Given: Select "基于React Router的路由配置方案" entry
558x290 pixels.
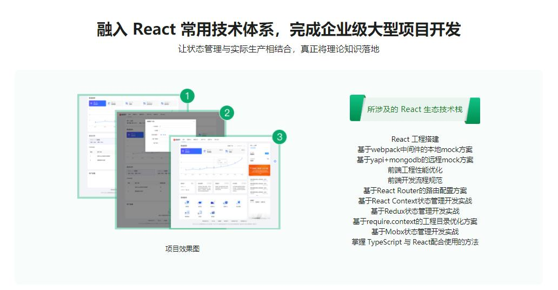Looking at the screenshot, I should [415, 190].
